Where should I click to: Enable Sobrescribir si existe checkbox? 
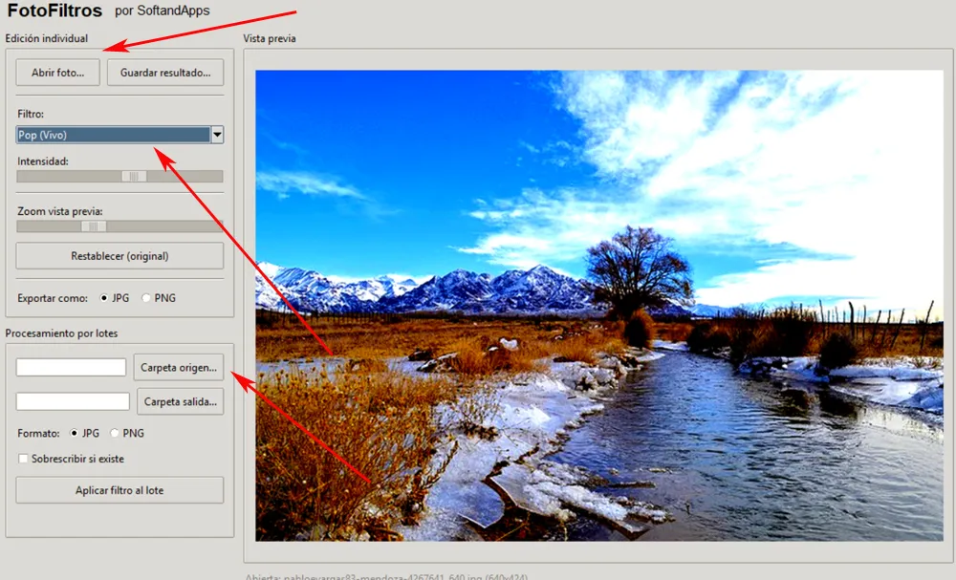point(23,459)
